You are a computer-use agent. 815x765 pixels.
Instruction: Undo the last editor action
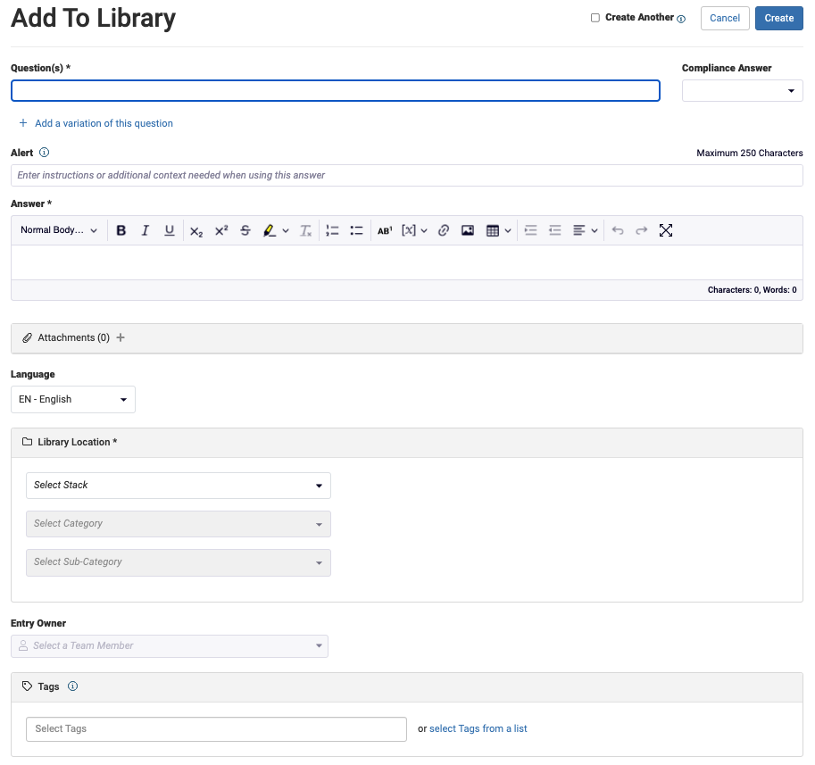tap(618, 229)
